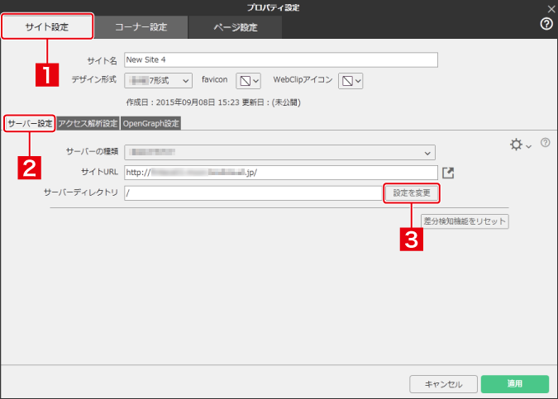Click the server directory input field

pyautogui.click(x=254, y=193)
